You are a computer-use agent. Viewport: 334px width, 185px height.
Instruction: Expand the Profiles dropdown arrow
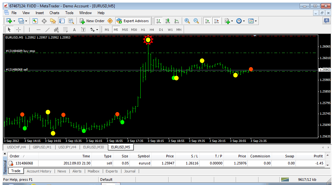point(26,21)
